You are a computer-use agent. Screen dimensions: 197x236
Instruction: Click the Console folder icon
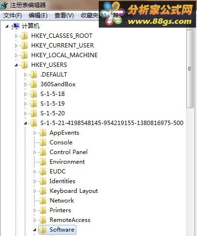[43, 142]
